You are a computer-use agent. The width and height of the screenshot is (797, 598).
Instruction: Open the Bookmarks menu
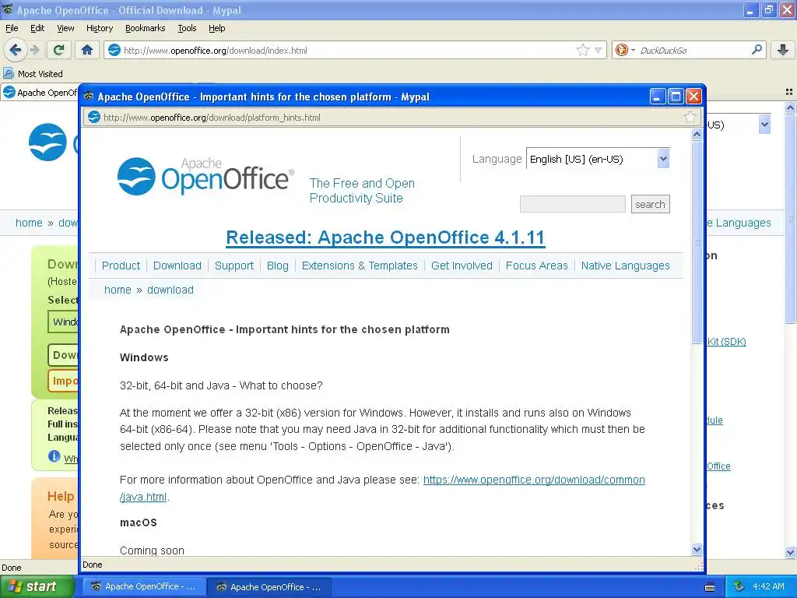click(x=145, y=28)
